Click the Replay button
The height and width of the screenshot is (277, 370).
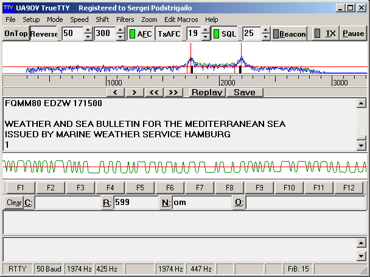[207, 92]
